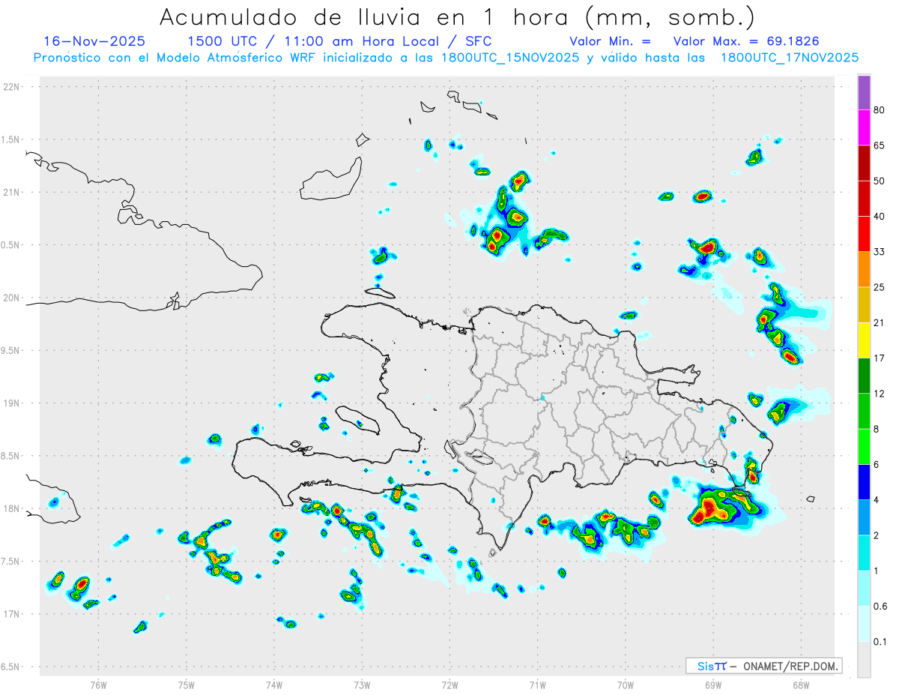Screen dimensions: 899x695
Task: Click the '69W' longitude label
Action: pyautogui.click(x=713, y=685)
